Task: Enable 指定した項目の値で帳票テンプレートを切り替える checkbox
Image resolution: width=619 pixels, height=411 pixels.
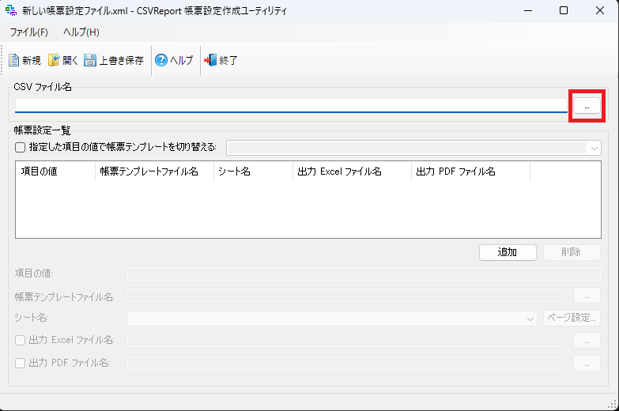Action: pos(20,148)
